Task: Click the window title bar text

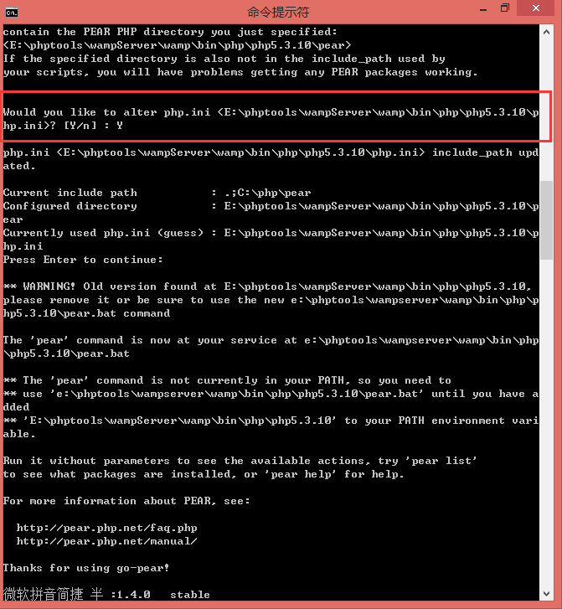Action: [x=278, y=12]
